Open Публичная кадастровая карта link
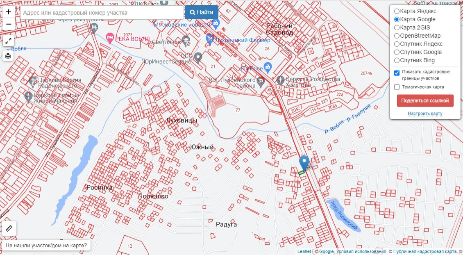 tap(424, 251)
